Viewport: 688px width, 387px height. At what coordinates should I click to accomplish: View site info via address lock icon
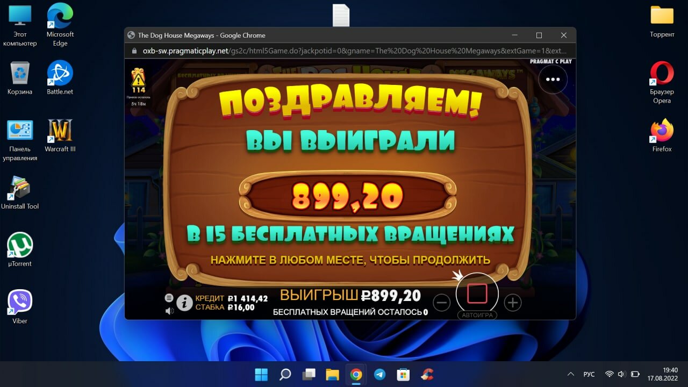(134, 51)
